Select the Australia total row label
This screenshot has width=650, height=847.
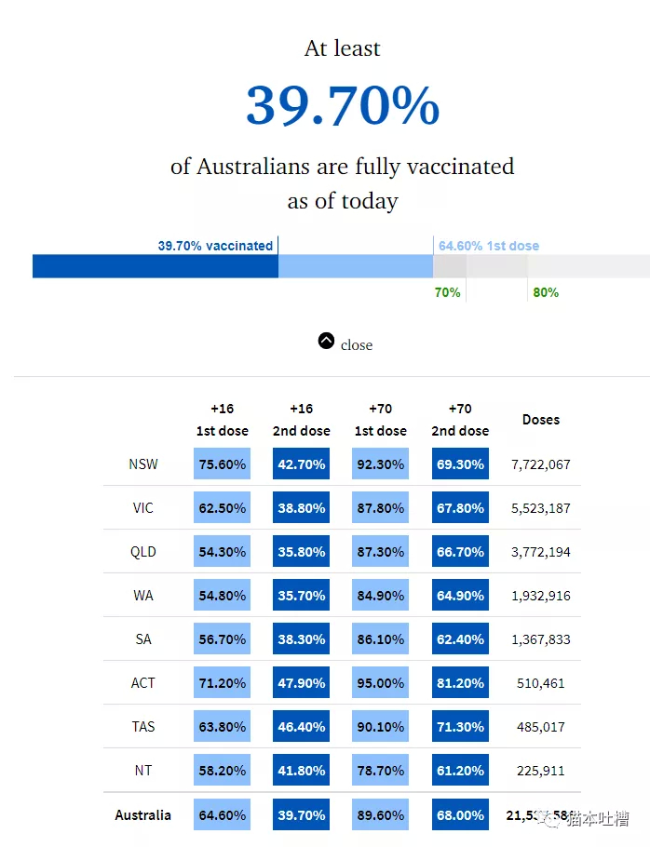coord(142,814)
